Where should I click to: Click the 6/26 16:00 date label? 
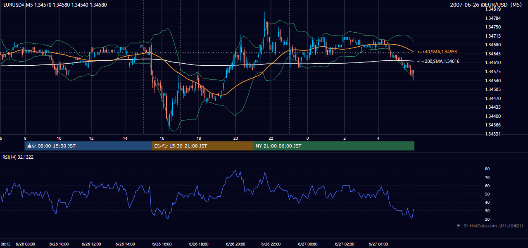click(162, 244)
